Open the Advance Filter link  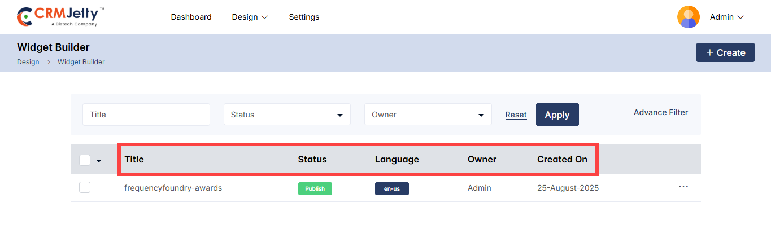pyautogui.click(x=661, y=112)
